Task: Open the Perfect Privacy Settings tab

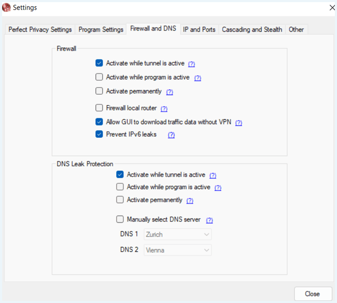Action: (40, 29)
